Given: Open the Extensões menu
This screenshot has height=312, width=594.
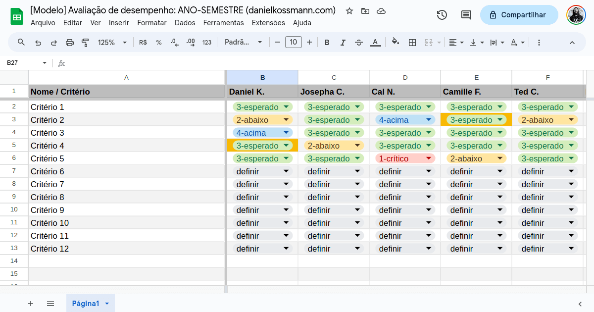Looking at the screenshot, I should tap(268, 23).
